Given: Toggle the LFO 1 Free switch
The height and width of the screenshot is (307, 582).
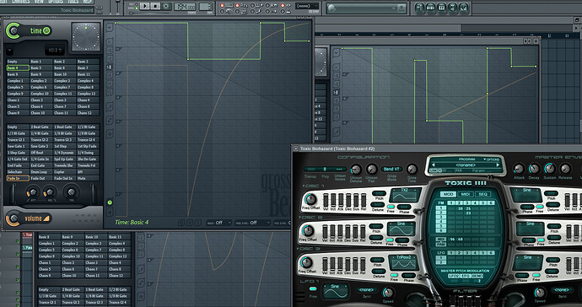Looking at the screenshot, I should pyautogui.click(x=313, y=289).
